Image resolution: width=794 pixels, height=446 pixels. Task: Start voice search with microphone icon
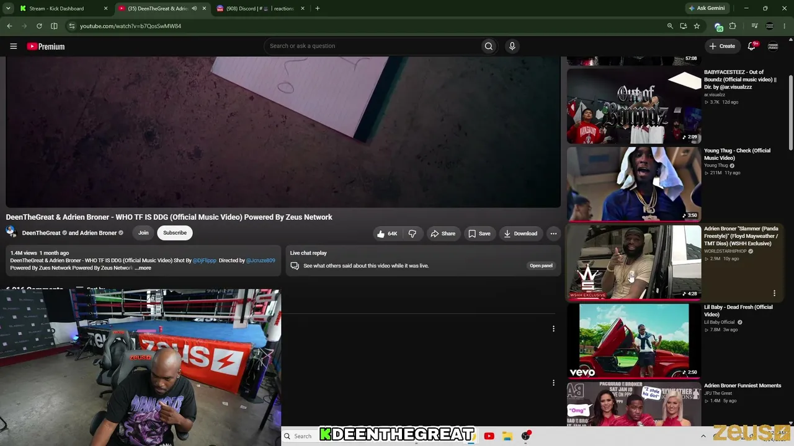[x=512, y=46]
